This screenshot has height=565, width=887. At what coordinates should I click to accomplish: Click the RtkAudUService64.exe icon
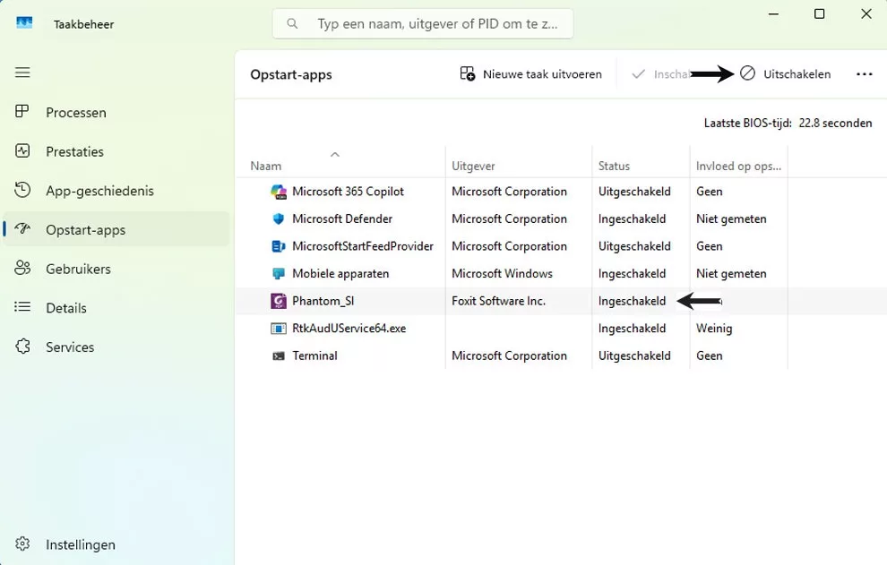click(279, 328)
